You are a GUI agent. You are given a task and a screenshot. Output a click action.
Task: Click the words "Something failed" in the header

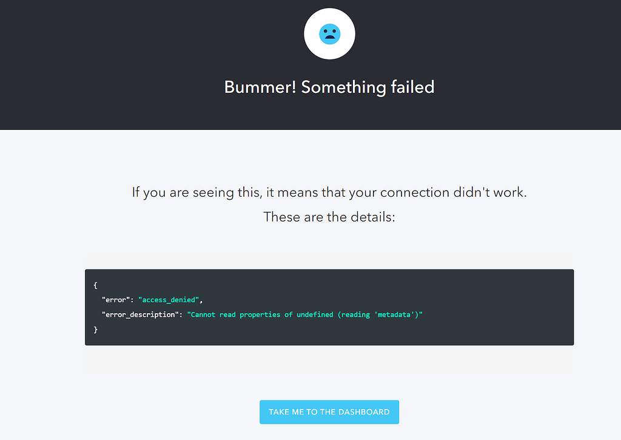tap(368, 87)
